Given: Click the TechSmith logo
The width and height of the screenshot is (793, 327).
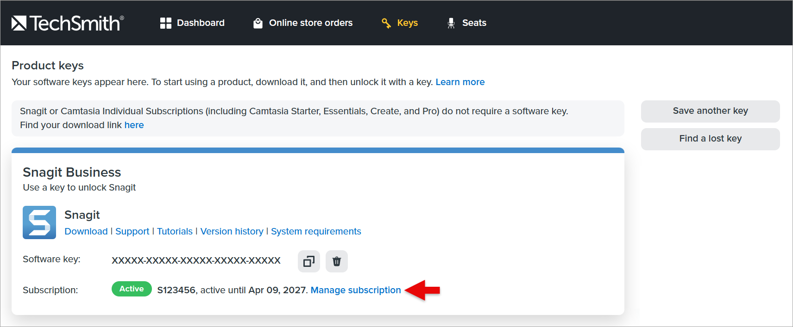Looking at the screenshot, I should [x=68, y=23].
